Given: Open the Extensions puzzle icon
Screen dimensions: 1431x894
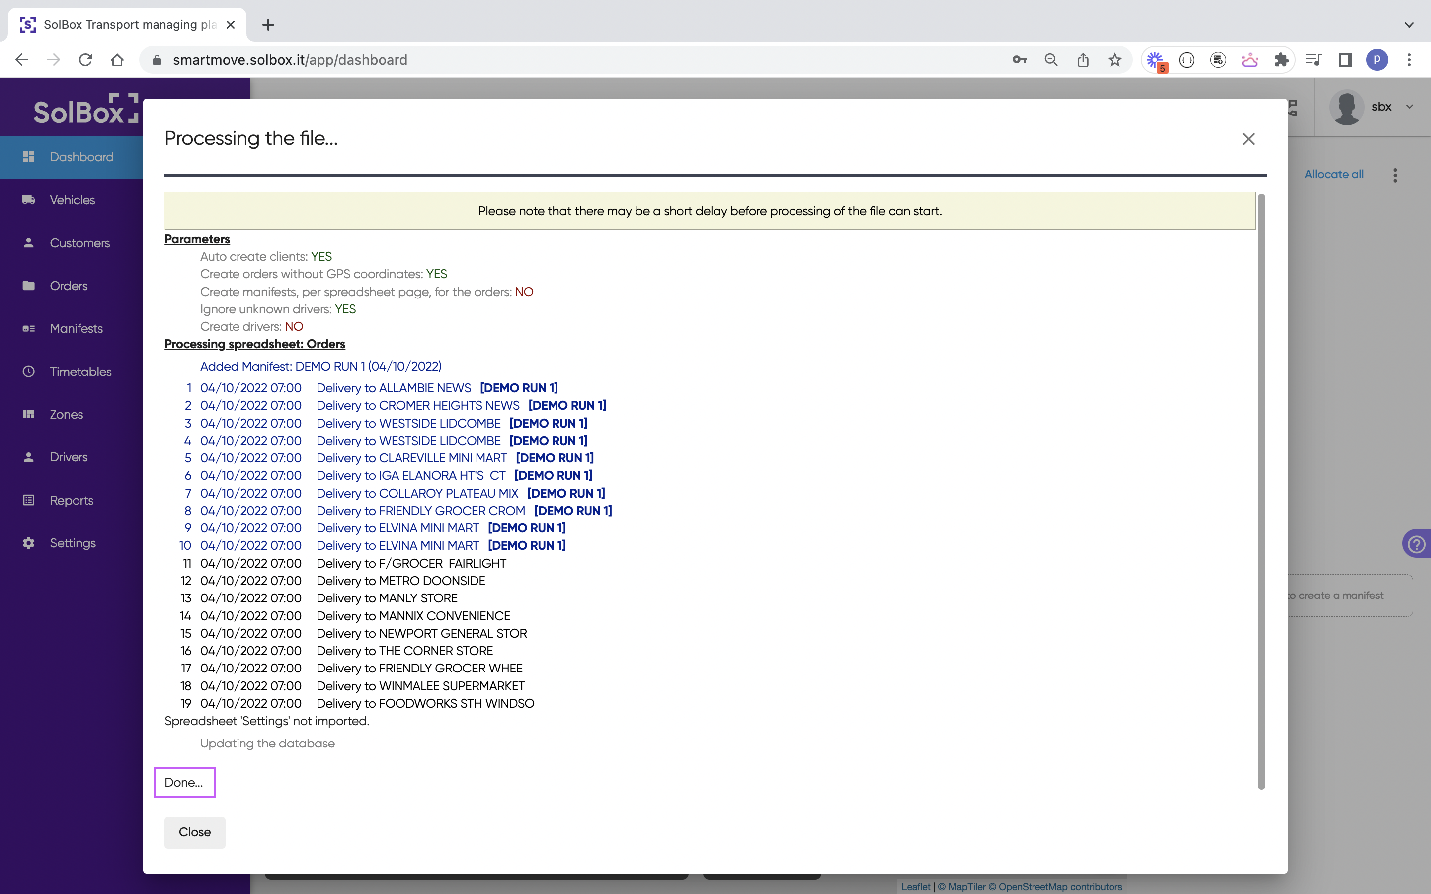Looking at the screenshot, I should (1281, 60).
